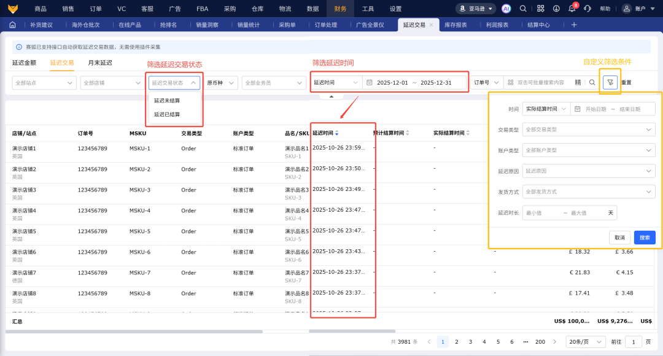Go to page 200 in pagination
663x356 pixels.
click(x=540, y=342)
